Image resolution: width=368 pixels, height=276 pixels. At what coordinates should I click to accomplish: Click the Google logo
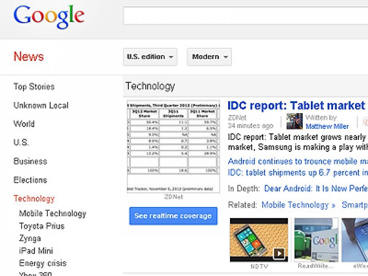click(x=49, y=17)
